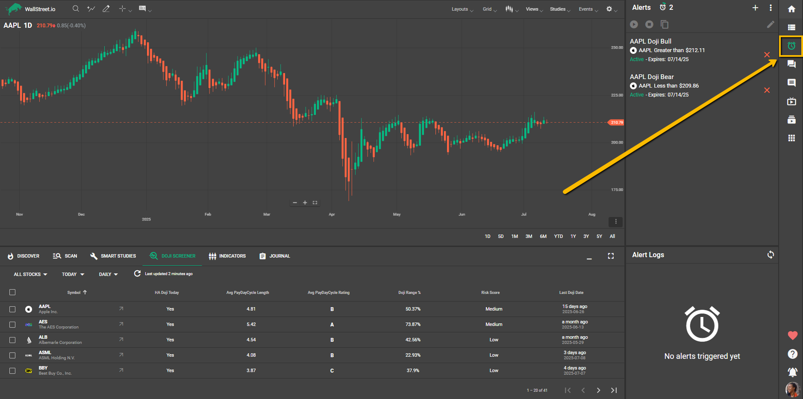
Task: Delete the AAPL Doji Bear alert
Action: [x=767, y=90]
